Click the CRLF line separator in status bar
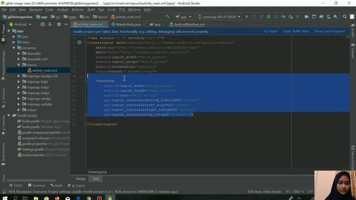The image size is (356, 200). click(298, 192)
